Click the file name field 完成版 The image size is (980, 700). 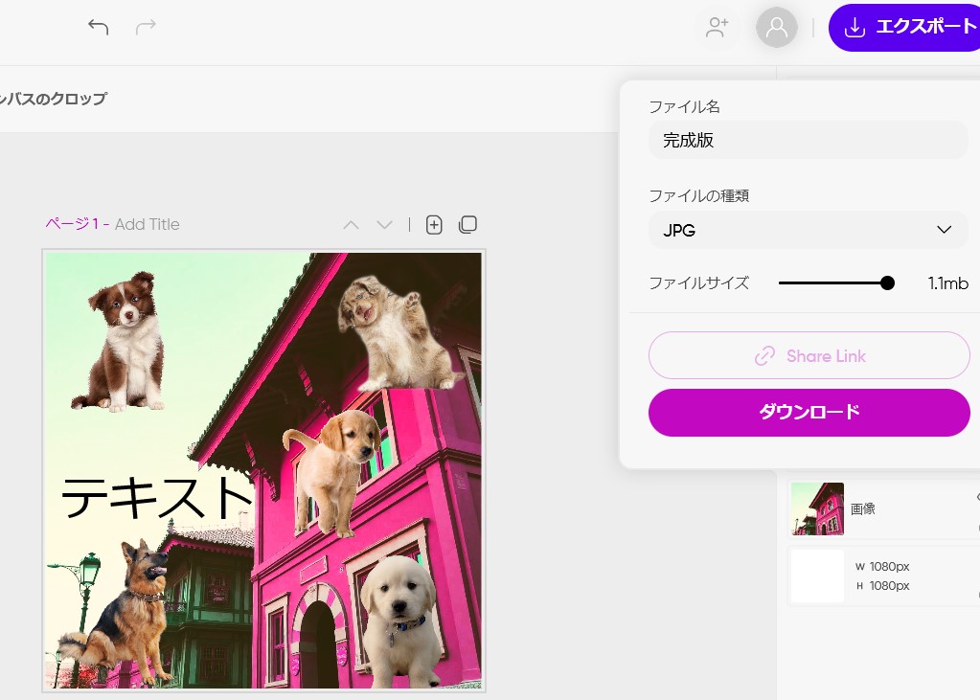click(x=809, y=140)
